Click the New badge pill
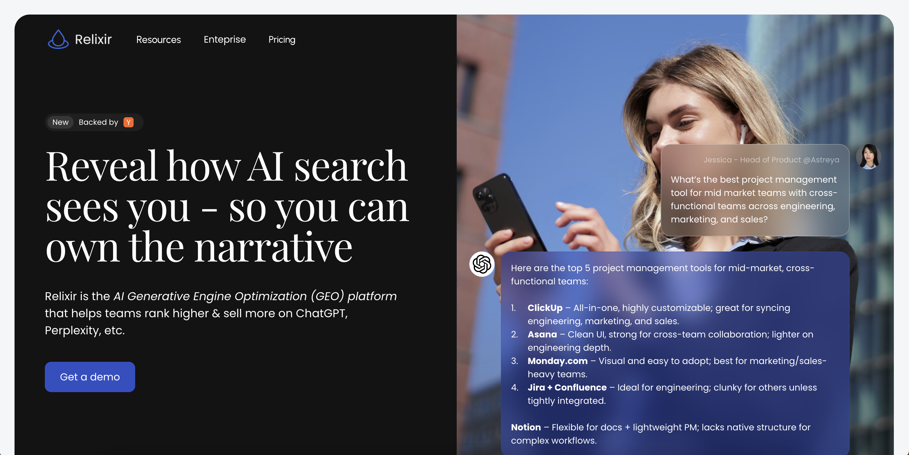 point(60,122)
